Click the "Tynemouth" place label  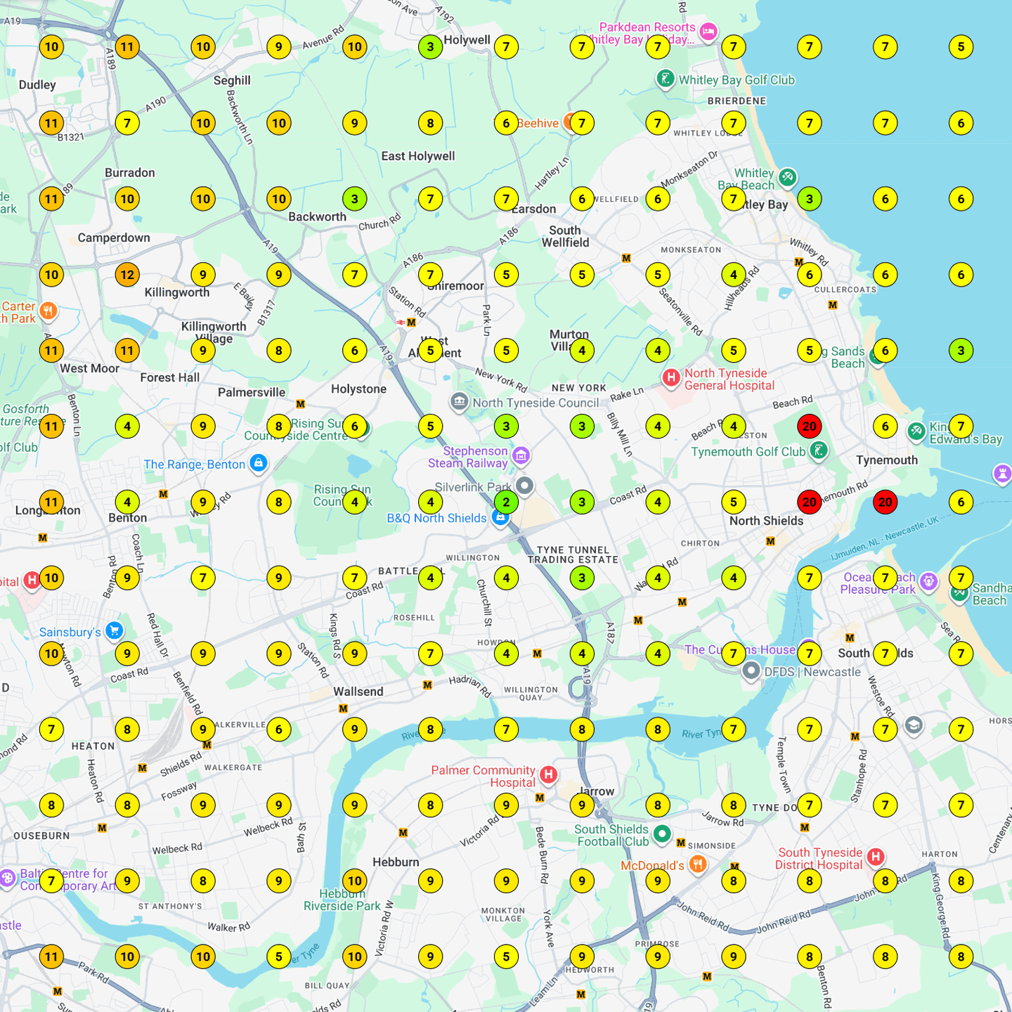[887, 460]
